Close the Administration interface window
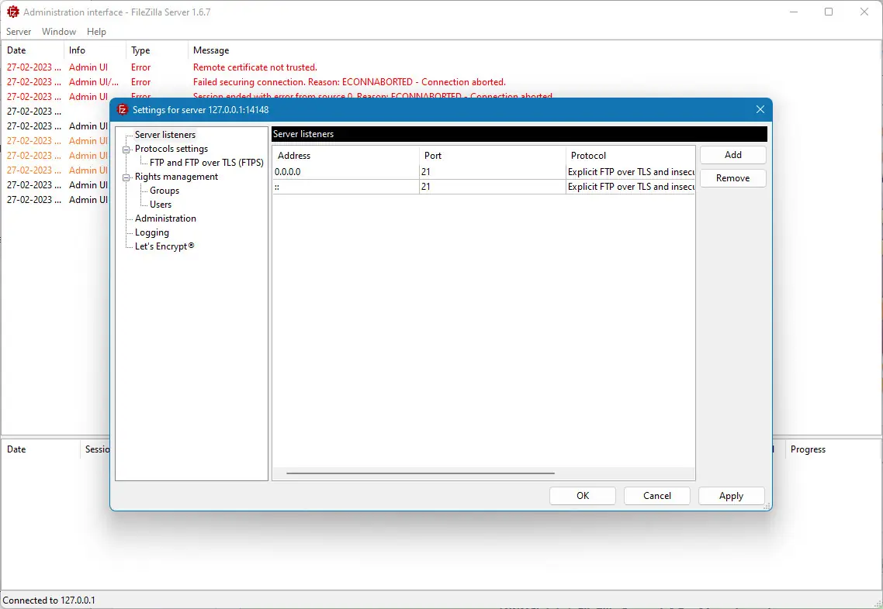883x609 pixels. pos(864,12)
